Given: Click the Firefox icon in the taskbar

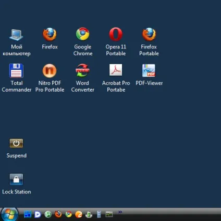Looking at the screenshot, I should 58,214.
